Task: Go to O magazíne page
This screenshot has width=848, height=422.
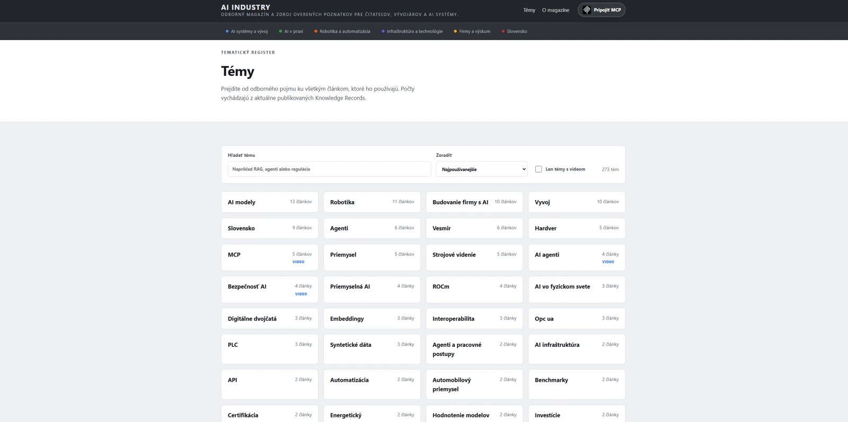Action: (555, 10)
